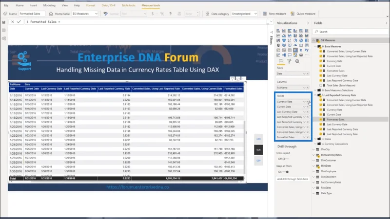Uncheck Current Date in Last Reported folder
The height and width of the screenshot is (219, 390).
click(x=321, y=114)
